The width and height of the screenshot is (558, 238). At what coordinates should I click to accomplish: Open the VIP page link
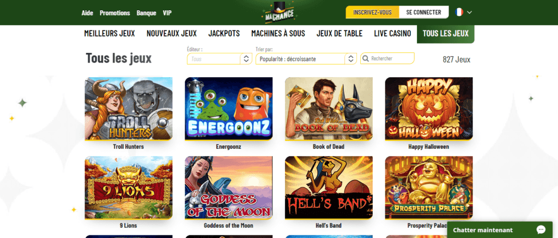[167, 13]
